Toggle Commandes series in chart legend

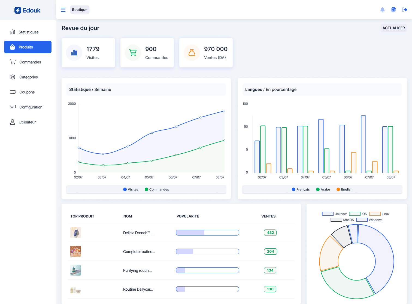[157, 189]
